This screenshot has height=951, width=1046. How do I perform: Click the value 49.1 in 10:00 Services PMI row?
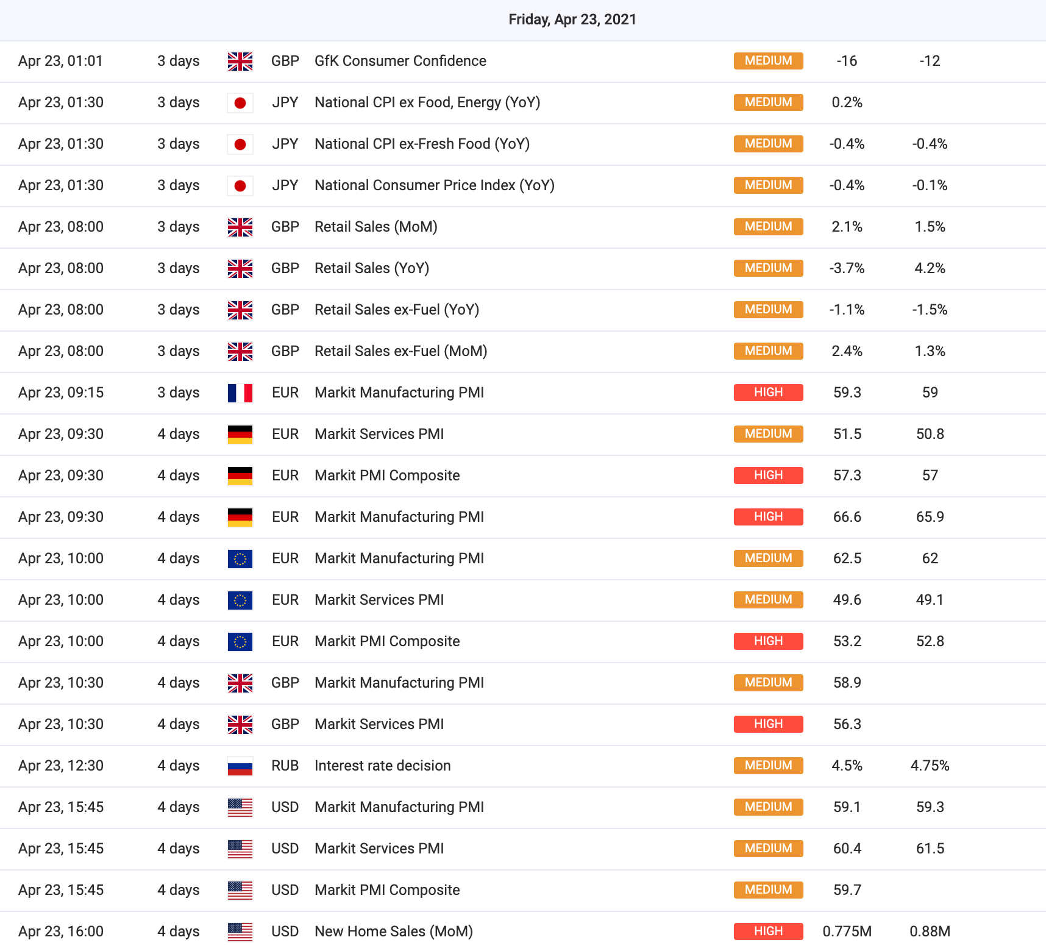[930, 600]
